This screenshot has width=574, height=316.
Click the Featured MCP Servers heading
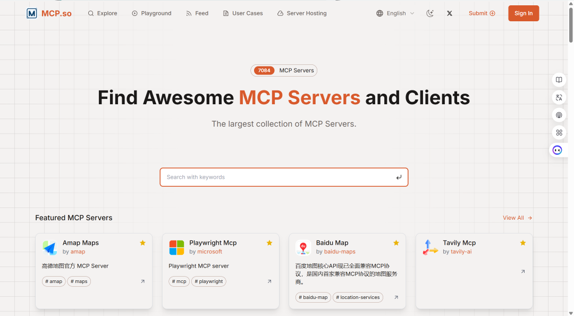pos(73,218)
